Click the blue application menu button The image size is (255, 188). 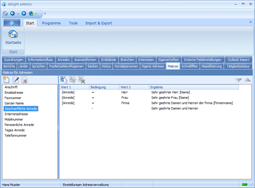12,23
